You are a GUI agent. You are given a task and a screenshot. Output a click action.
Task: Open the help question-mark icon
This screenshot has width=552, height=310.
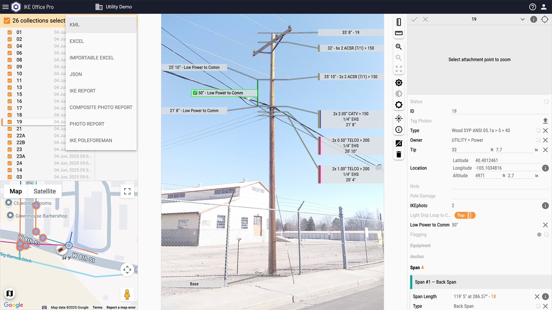click(x=532, y=7)
